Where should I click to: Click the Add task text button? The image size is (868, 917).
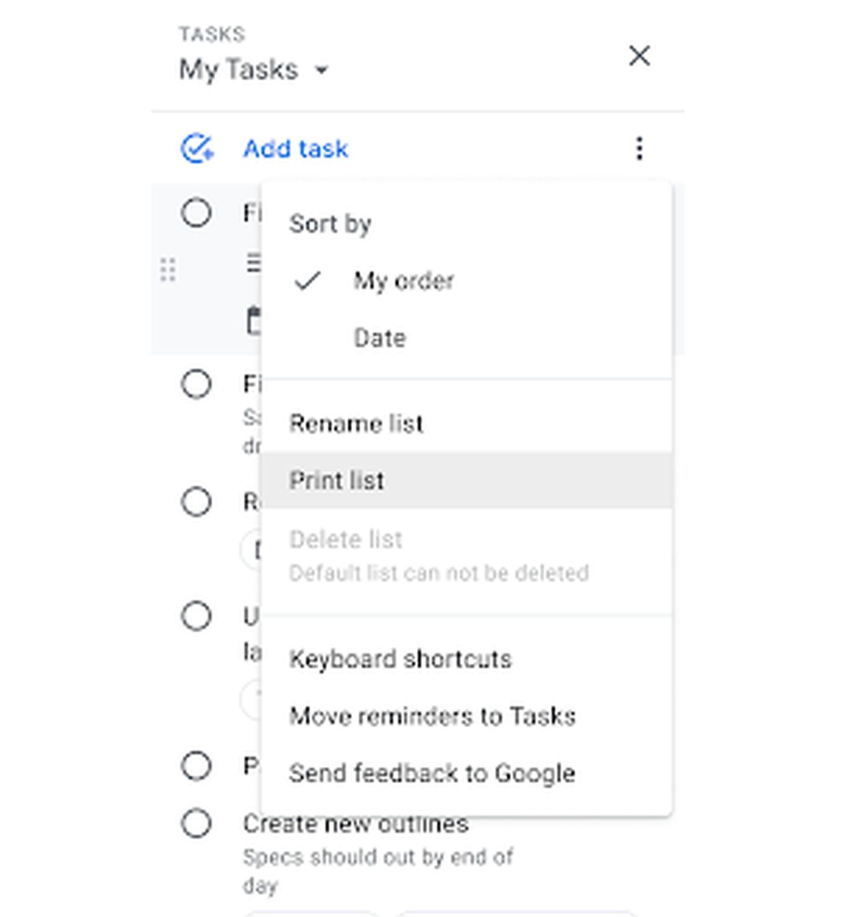point(296,149)
